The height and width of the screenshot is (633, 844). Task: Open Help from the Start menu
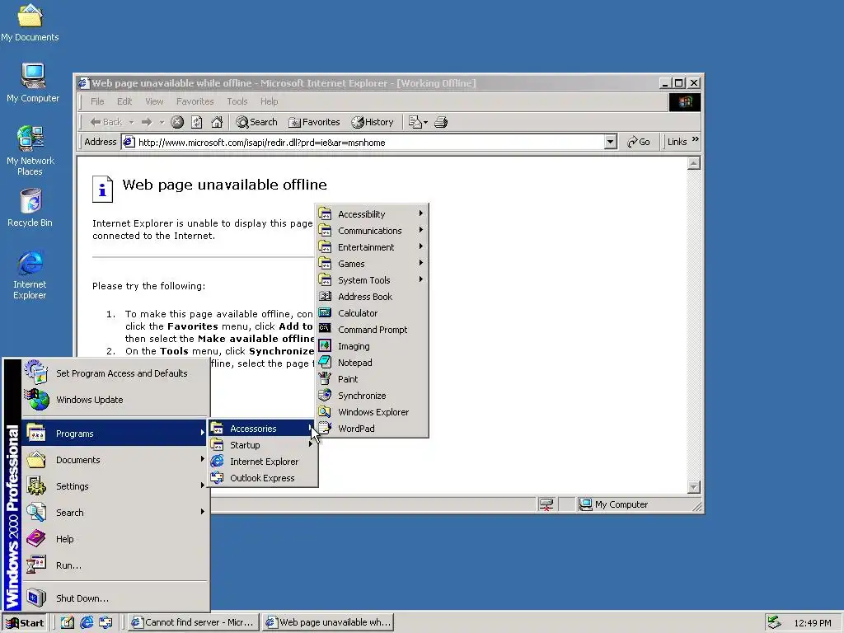(115, 539)
